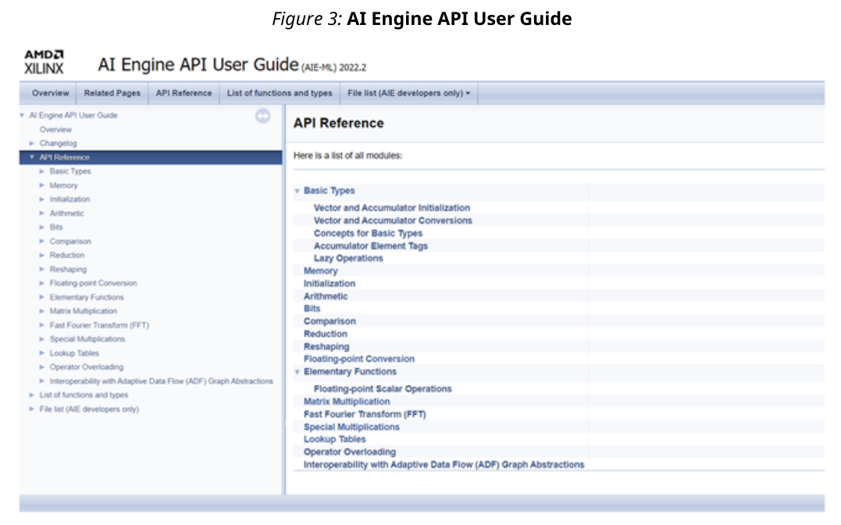Open Accumulator Element Tags link

[x=371, y=246]
